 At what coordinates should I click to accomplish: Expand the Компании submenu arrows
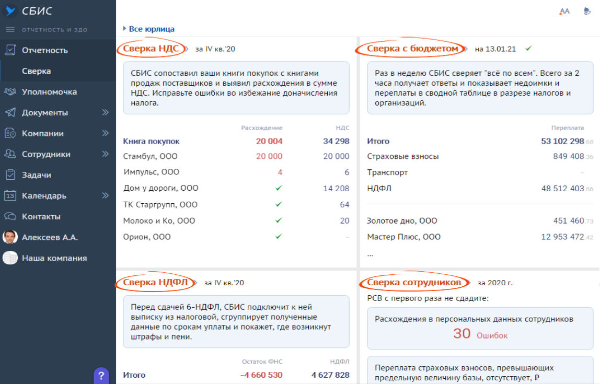tap(105, 133)
